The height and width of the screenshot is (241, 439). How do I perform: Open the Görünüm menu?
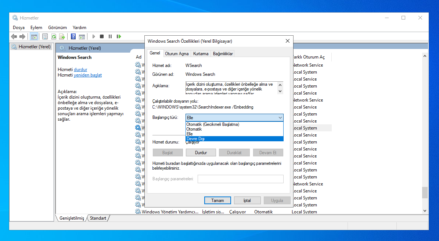[x=57, y=28]
